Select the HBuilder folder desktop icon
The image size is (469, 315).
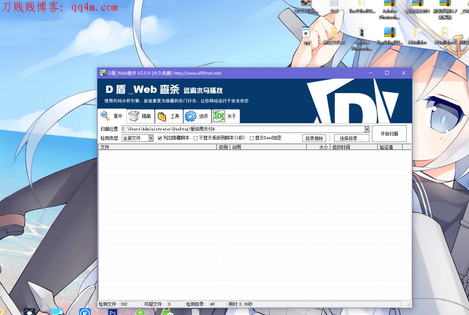point(418,35)
